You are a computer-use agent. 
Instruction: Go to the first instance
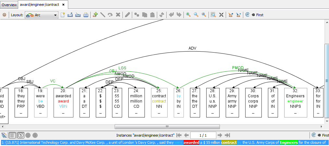click(179, 135)
